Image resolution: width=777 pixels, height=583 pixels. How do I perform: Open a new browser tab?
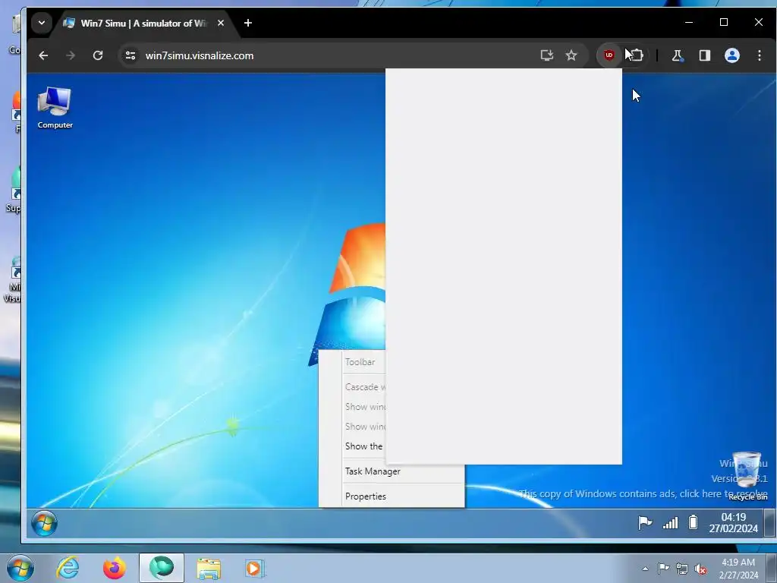248,23
